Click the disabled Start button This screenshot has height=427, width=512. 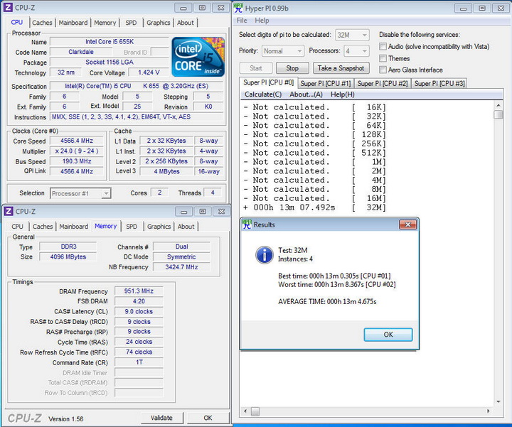tap(256, 68)
